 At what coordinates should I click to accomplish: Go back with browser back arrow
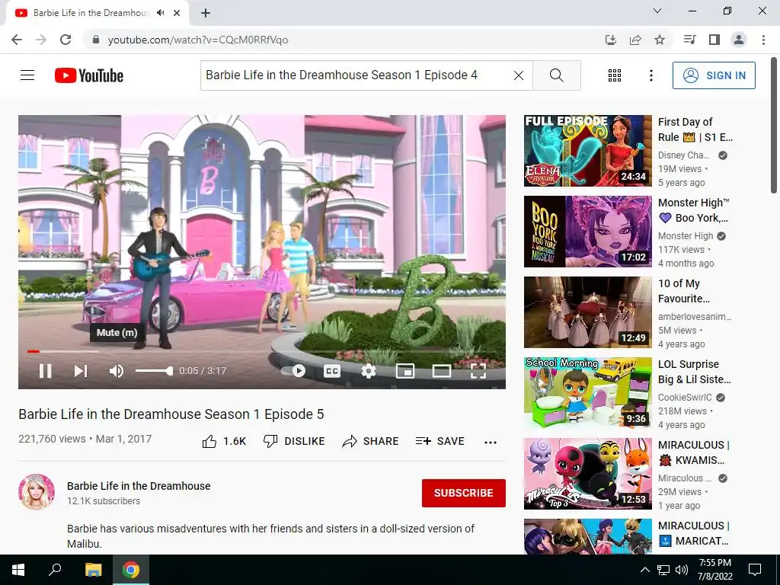coord(17,40)
